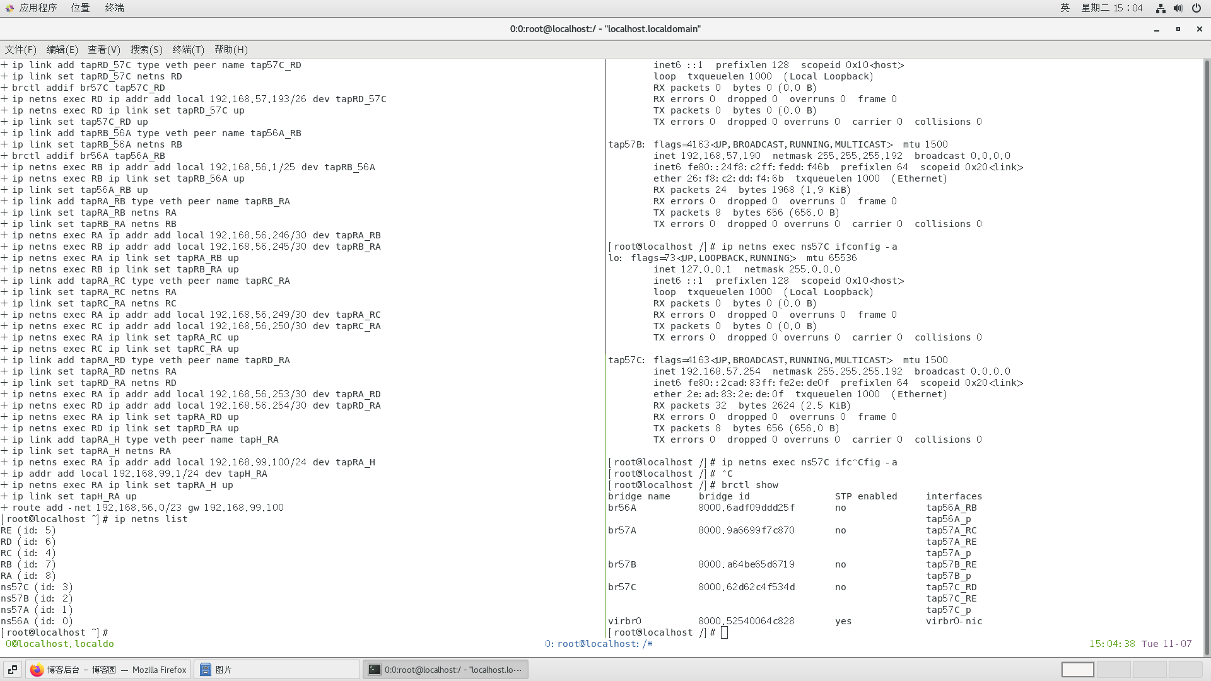The image size is (1211, 681).
Task: Click the tmux status 0:root@localhost:/* window label
Action: click(x=599, y=644)
